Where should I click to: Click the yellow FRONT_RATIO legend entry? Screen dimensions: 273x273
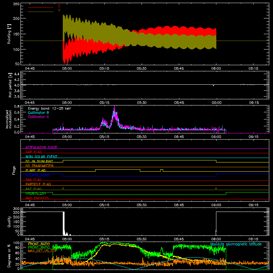pyautogui.click(x=39, y=244)
